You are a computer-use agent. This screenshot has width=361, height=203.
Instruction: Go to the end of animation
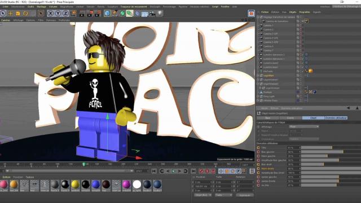coord(193,171)
